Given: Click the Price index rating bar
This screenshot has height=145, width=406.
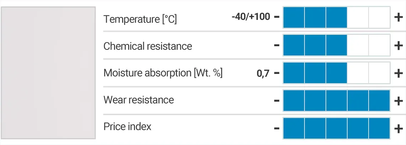Looking at the screenshot, I should pyautogui.click(x=337, y=128).
